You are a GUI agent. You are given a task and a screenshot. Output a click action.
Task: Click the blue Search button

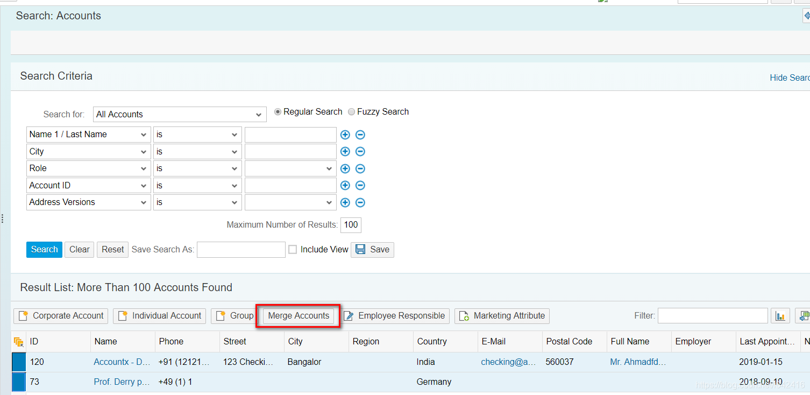(x=44, y=250)
